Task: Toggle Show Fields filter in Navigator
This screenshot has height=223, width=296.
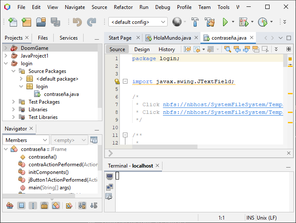Action: (x=21, y=206)
